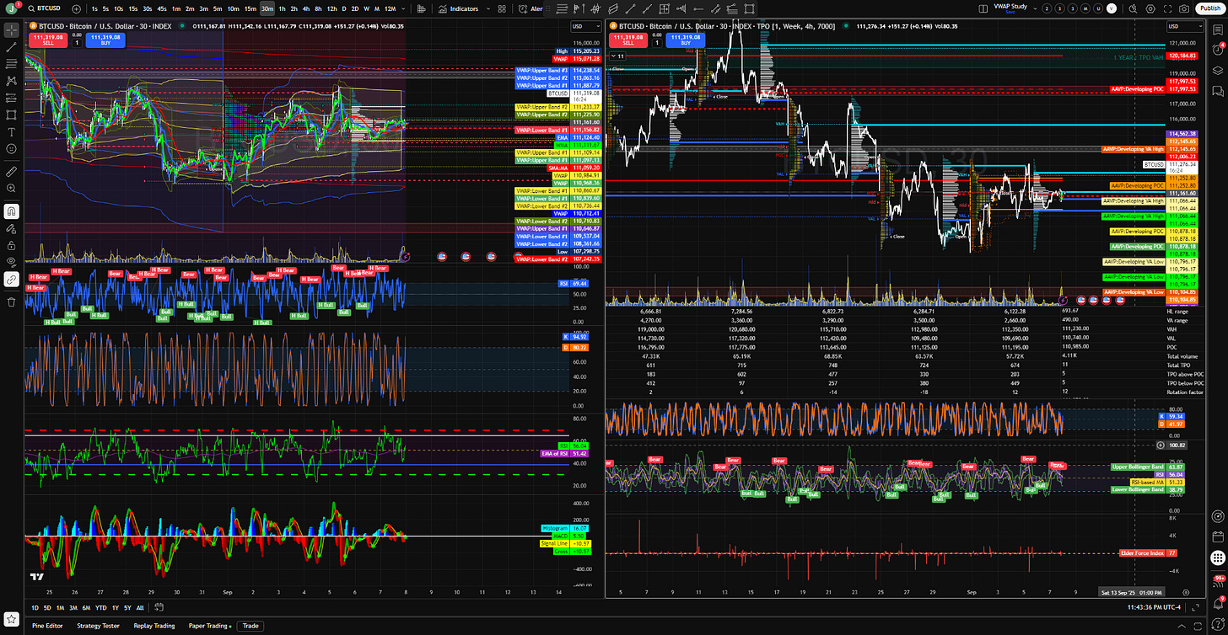Open the Strategy Tester tab
This screenshot has width=1228, height=635.
[x=98, y=626]
